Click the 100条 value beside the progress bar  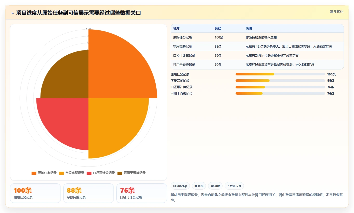[331, 74]
